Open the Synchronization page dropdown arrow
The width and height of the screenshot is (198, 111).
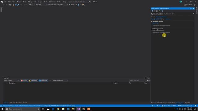pyautogui.click(x=194, y=14)
